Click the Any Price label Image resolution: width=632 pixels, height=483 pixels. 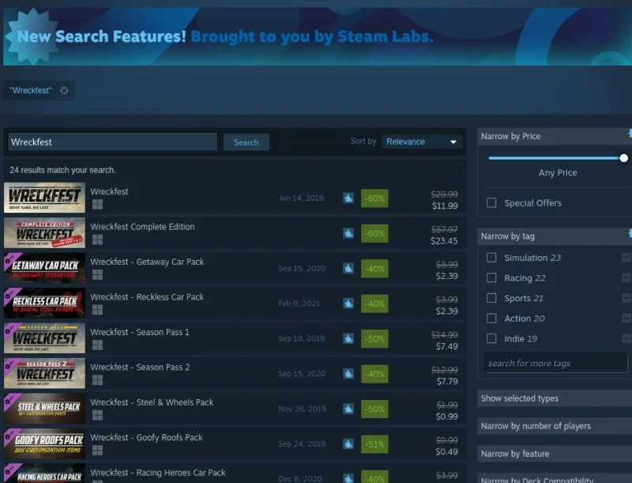point(558,172)
